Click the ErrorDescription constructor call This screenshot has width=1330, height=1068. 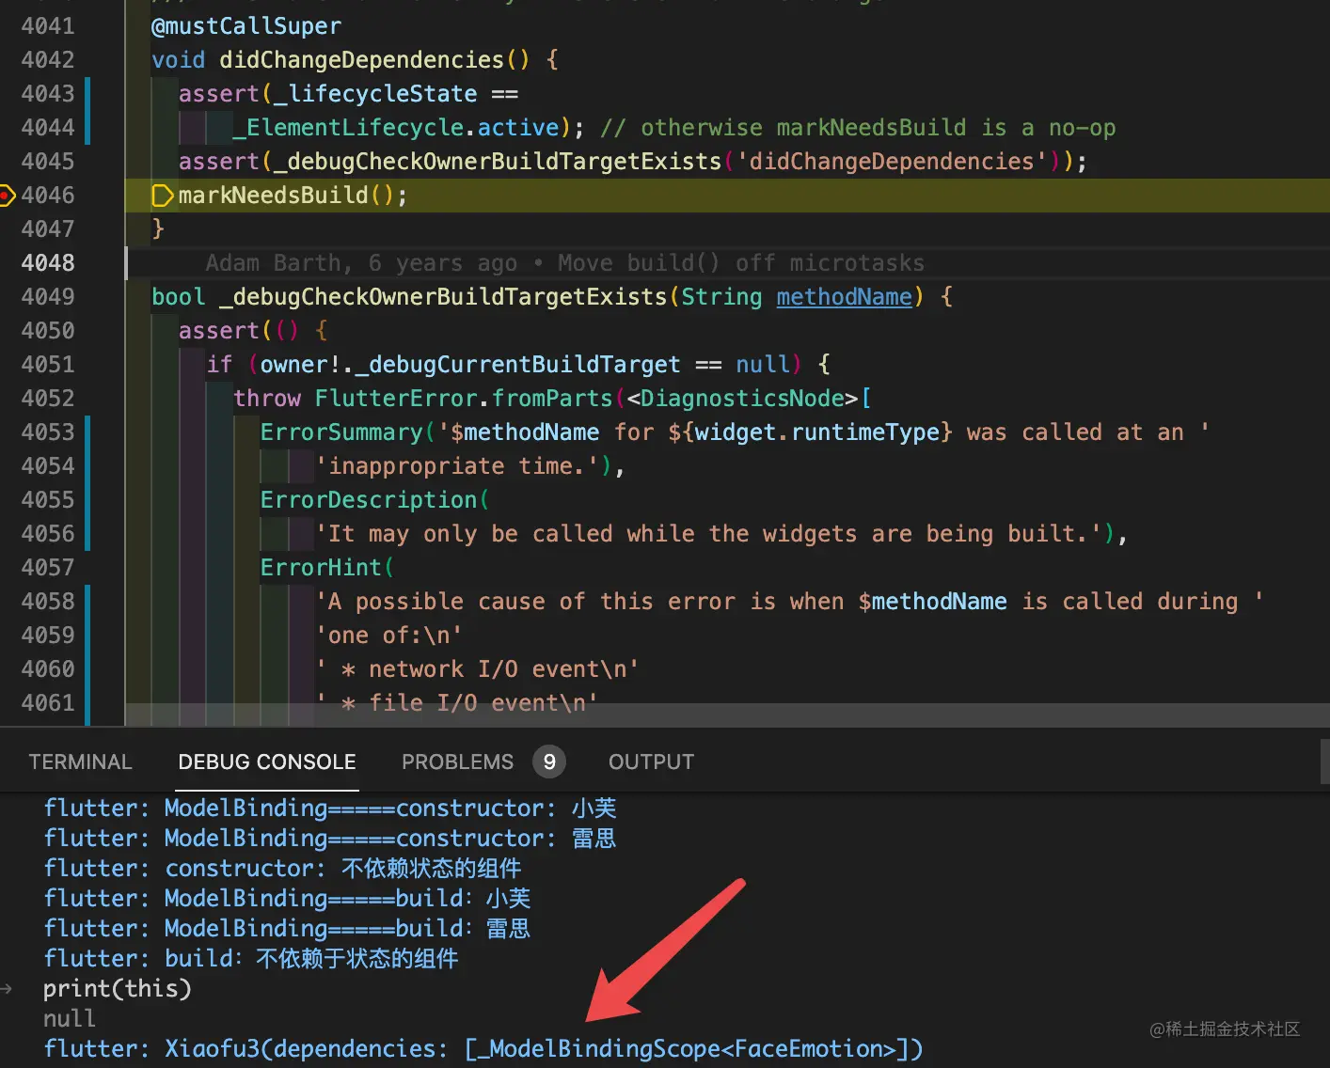tap(369, 500)
